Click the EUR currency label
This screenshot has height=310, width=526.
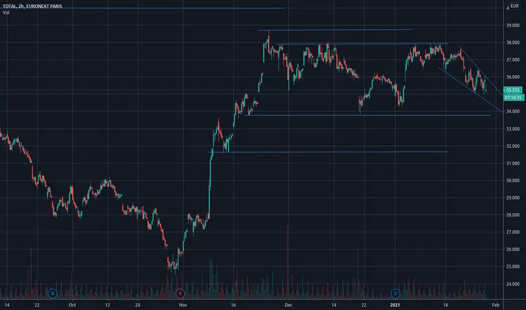(x=514, y=6)
